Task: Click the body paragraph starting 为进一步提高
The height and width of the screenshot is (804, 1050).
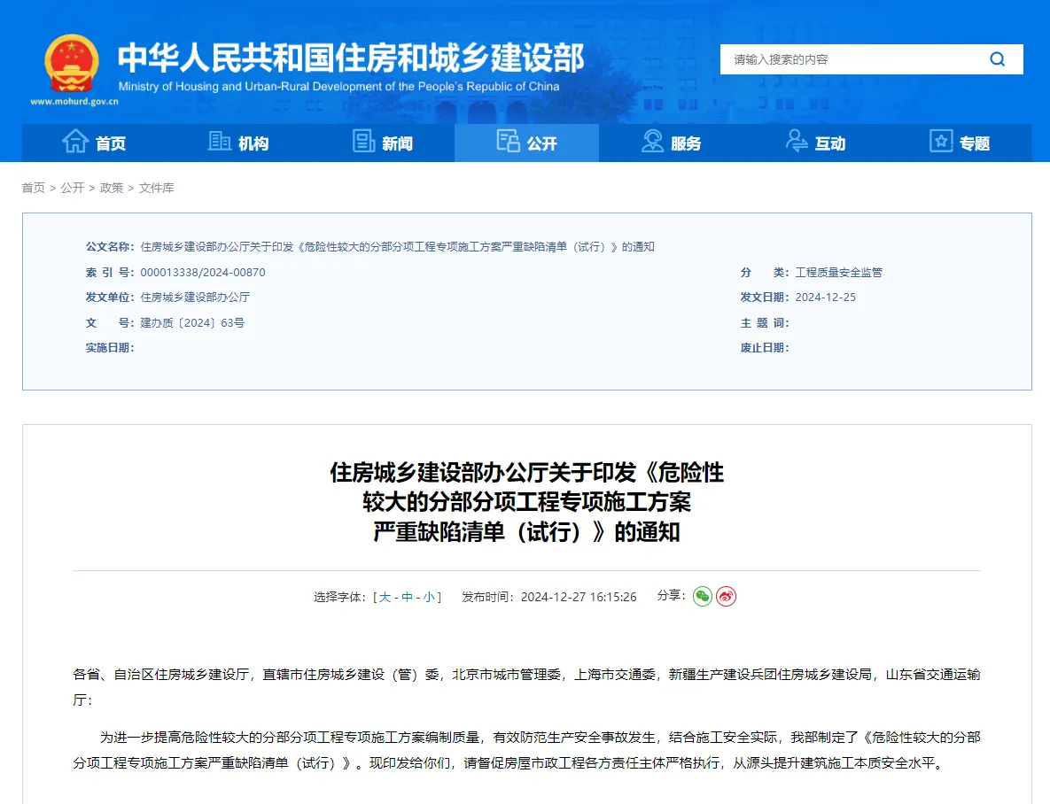Action: pos(526,750)
